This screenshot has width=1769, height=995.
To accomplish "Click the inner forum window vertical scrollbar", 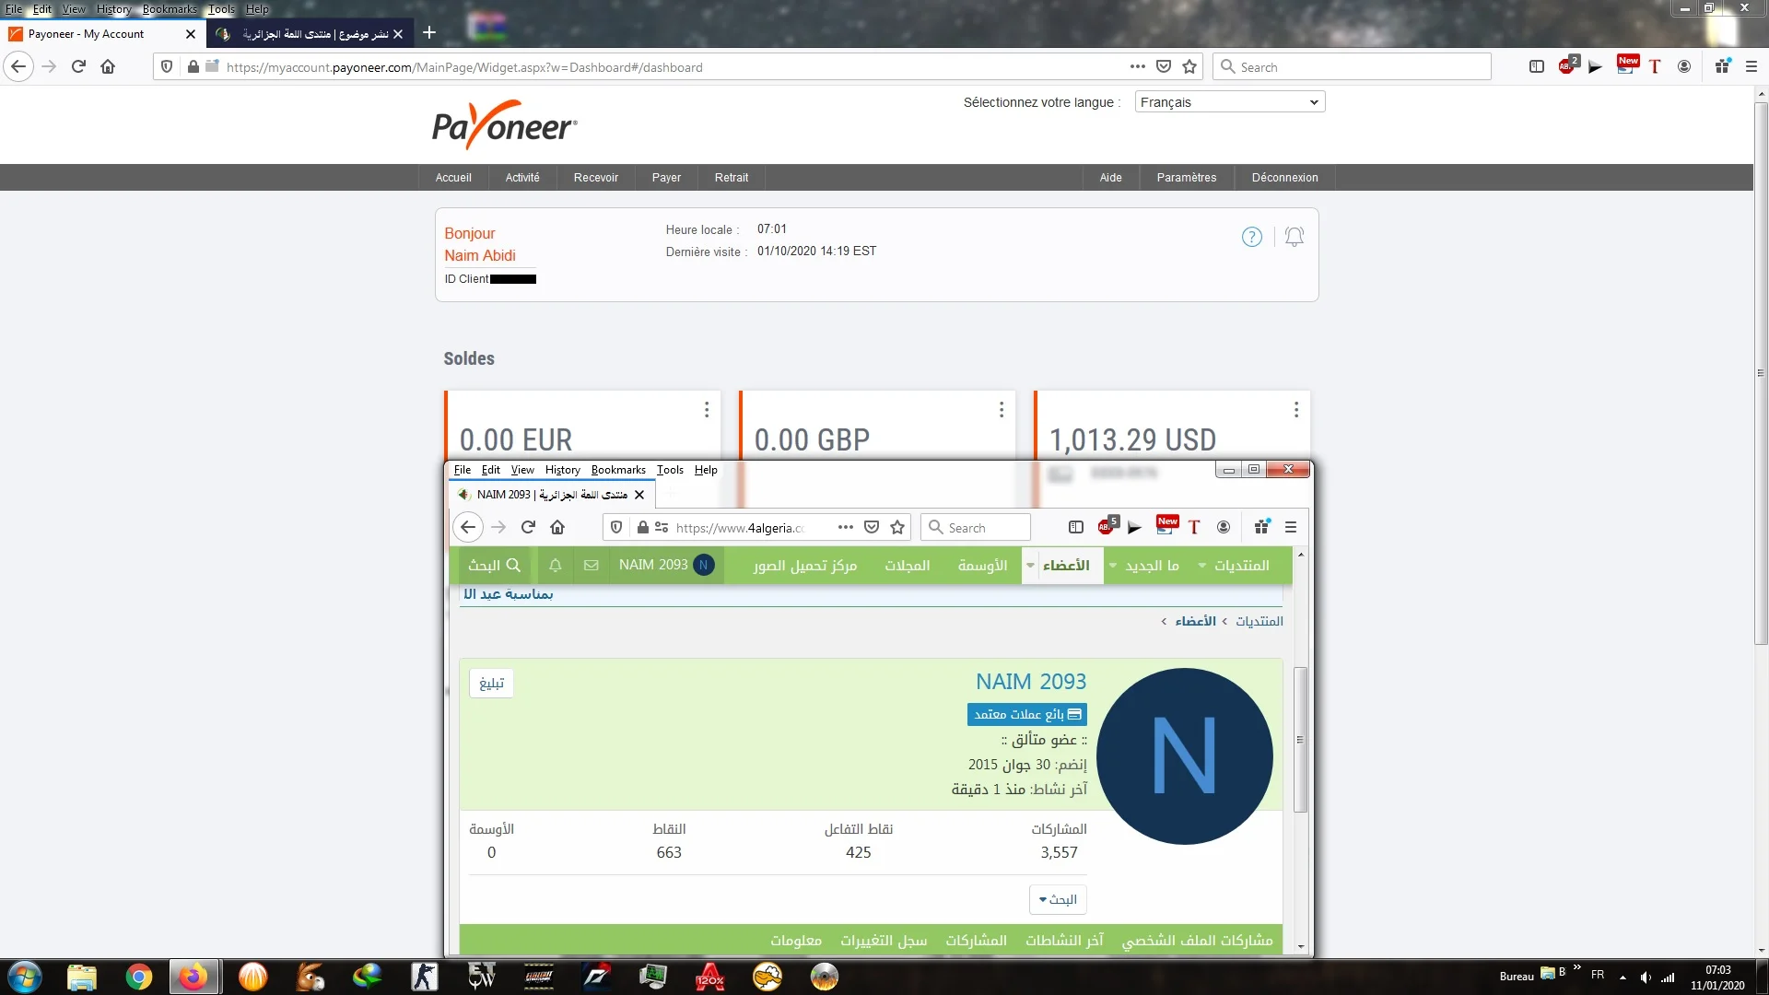I will (1300, 740).
